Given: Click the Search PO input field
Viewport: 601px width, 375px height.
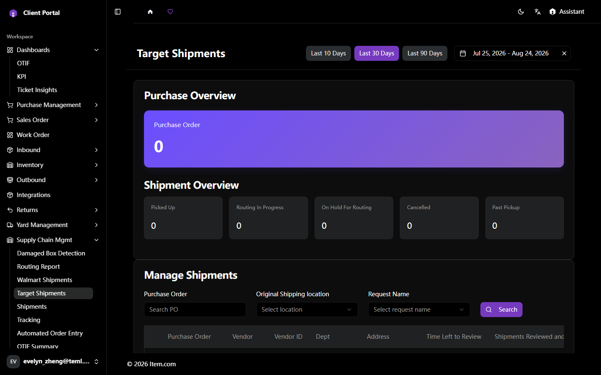Looking at the screenshot, I should click(x=195, y=310).
